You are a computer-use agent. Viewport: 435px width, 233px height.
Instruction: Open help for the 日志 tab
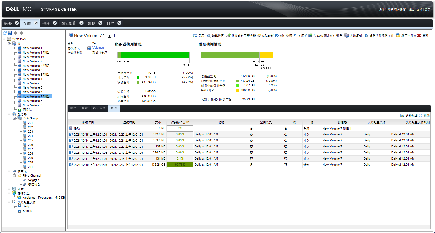coord(119,23)
